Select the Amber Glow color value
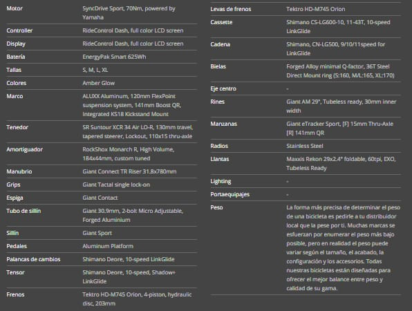The image size is (412, 311). [99, 83]
